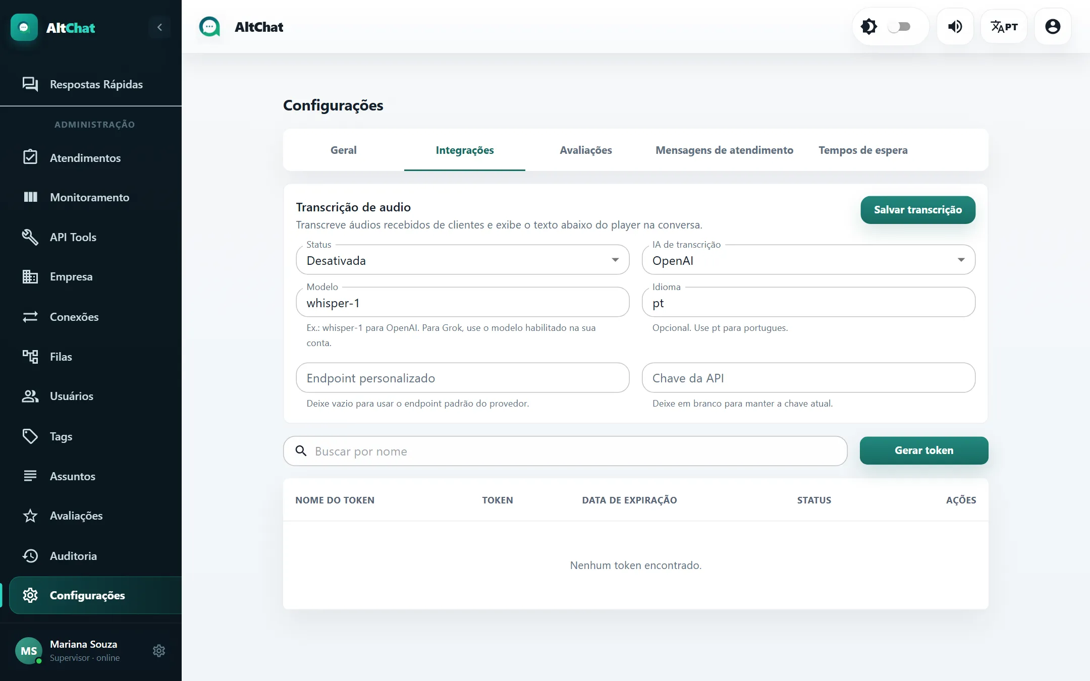The height and width of the screenshot is (681, 1090).
Task: Click the Chave da API field
Action: click(x=808, y=378)
